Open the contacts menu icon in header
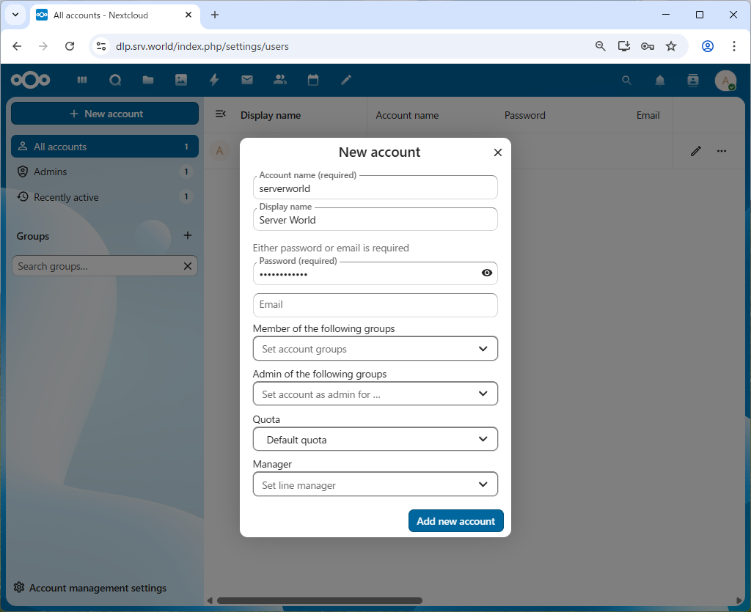 [692, 81]
